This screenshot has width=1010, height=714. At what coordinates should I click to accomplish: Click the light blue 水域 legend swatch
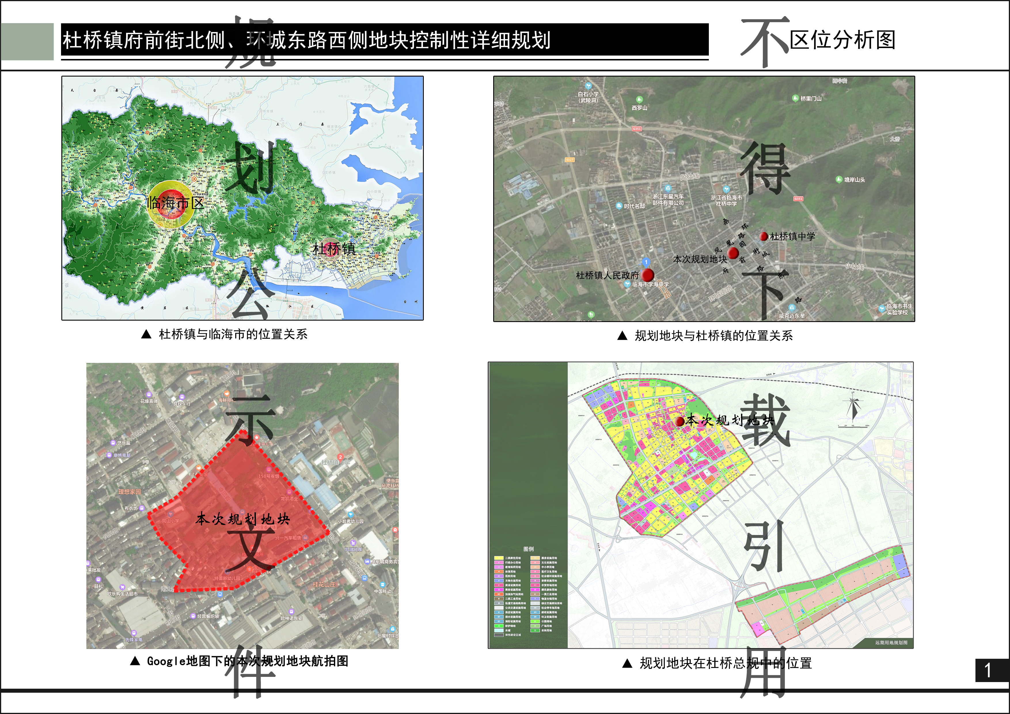coord(499,631)
